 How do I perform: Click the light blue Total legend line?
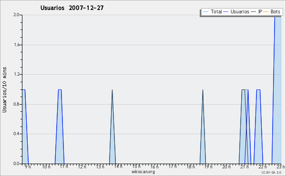pyautogui.click(x=205, y=12)
